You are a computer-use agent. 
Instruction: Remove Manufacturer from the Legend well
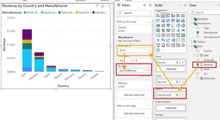coord(177,95)
